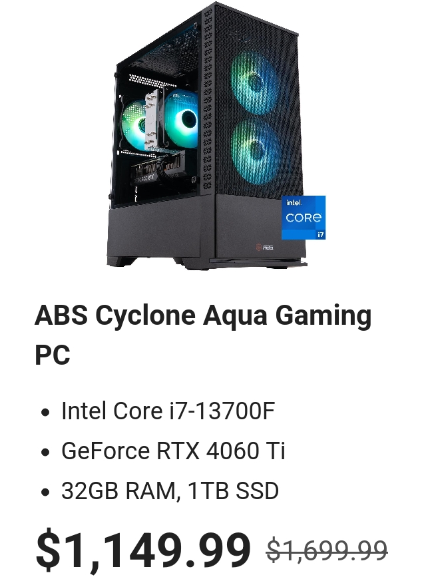Viewport: 432px width, 579px height.
Task: Click the bullet dot before Intel Core i7-13700F
Action: click(45, 412)
